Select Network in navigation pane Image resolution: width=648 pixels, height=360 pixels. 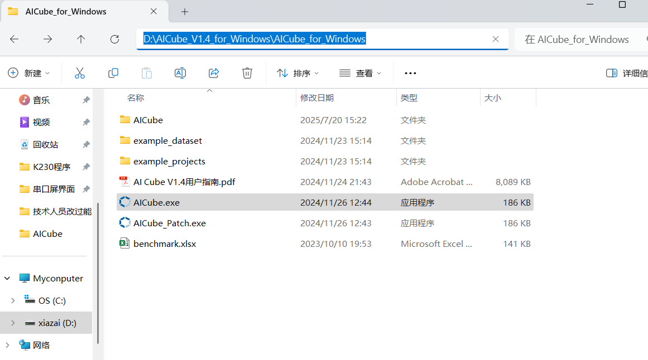41,345
